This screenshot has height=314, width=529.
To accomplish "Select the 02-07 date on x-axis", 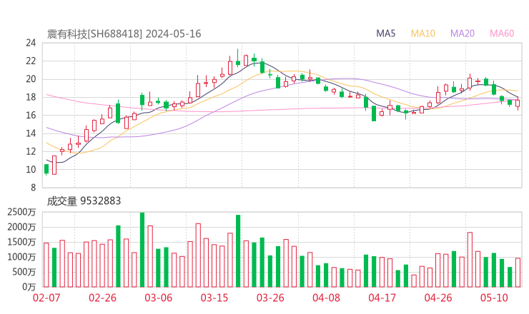I will point(46,298).
